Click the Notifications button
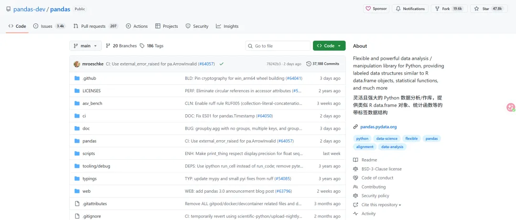Image resolution: width=516 pixels, height=220 pixels. (x=410, y=9)
